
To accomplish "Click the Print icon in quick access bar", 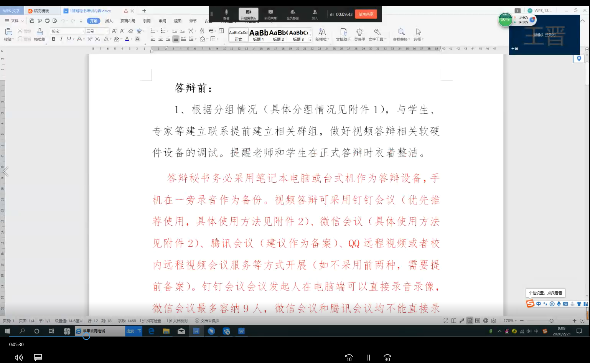I will [47, 21].
